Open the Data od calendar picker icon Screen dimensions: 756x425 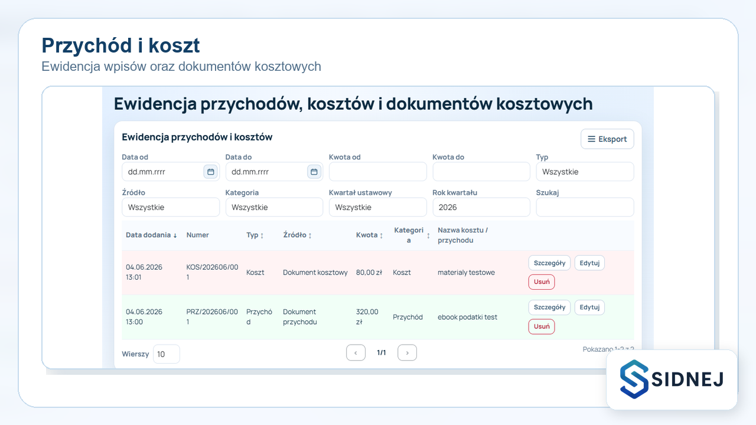click(x=210, y=172)
